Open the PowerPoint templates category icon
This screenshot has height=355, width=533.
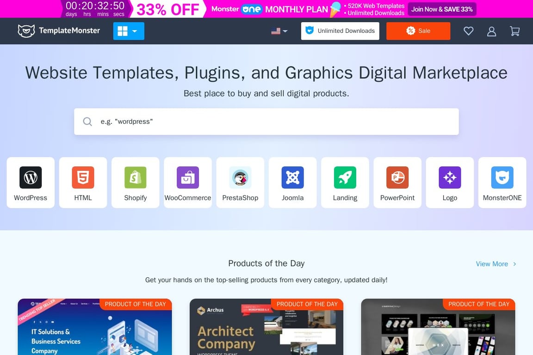(397, 177)
